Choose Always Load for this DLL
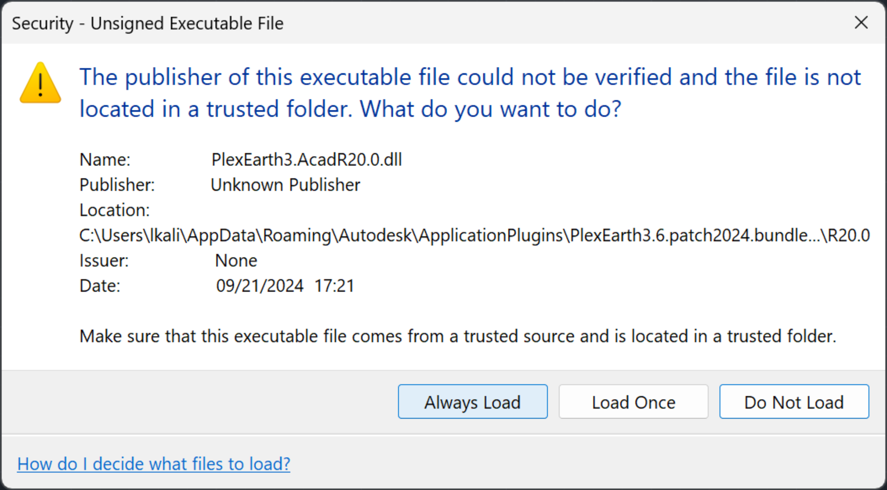The height and width of the screenshot is (490, 887). tap(473, 402)
